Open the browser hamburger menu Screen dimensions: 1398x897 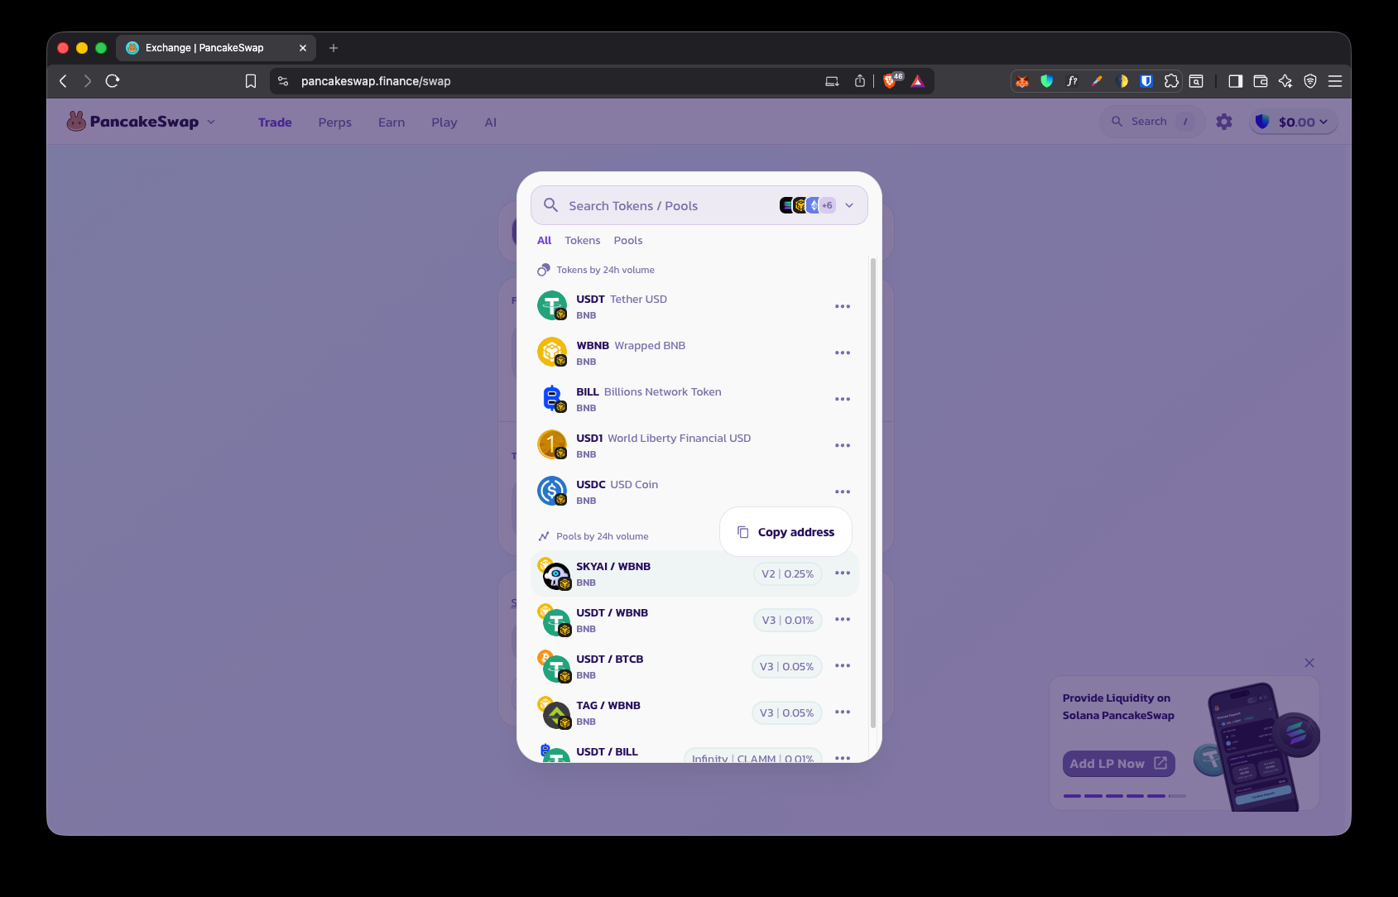(1335, 81)
